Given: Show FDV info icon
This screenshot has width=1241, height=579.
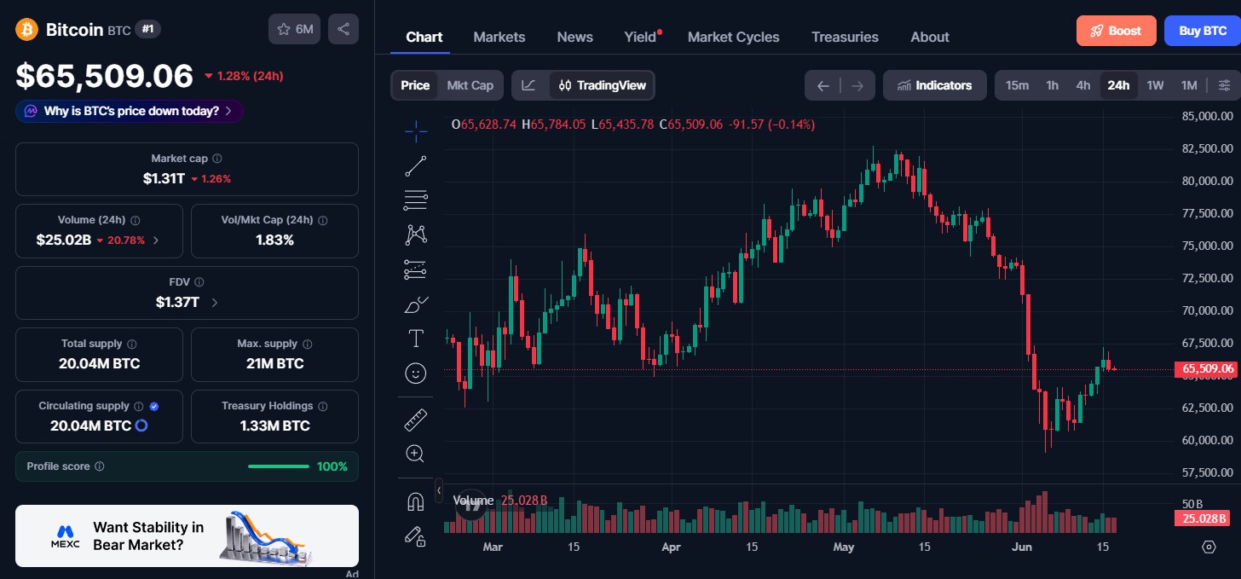Looking at the screenshot, I should point(199,282).
